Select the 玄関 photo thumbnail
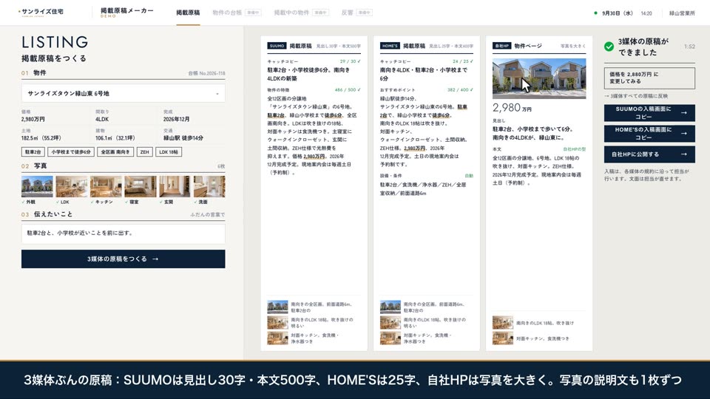710x399 pixels. pos(175,186)
